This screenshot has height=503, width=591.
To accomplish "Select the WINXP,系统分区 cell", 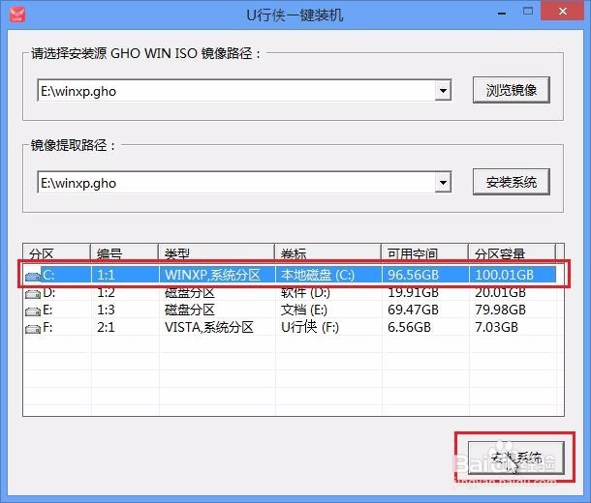I will click(212, 275).
